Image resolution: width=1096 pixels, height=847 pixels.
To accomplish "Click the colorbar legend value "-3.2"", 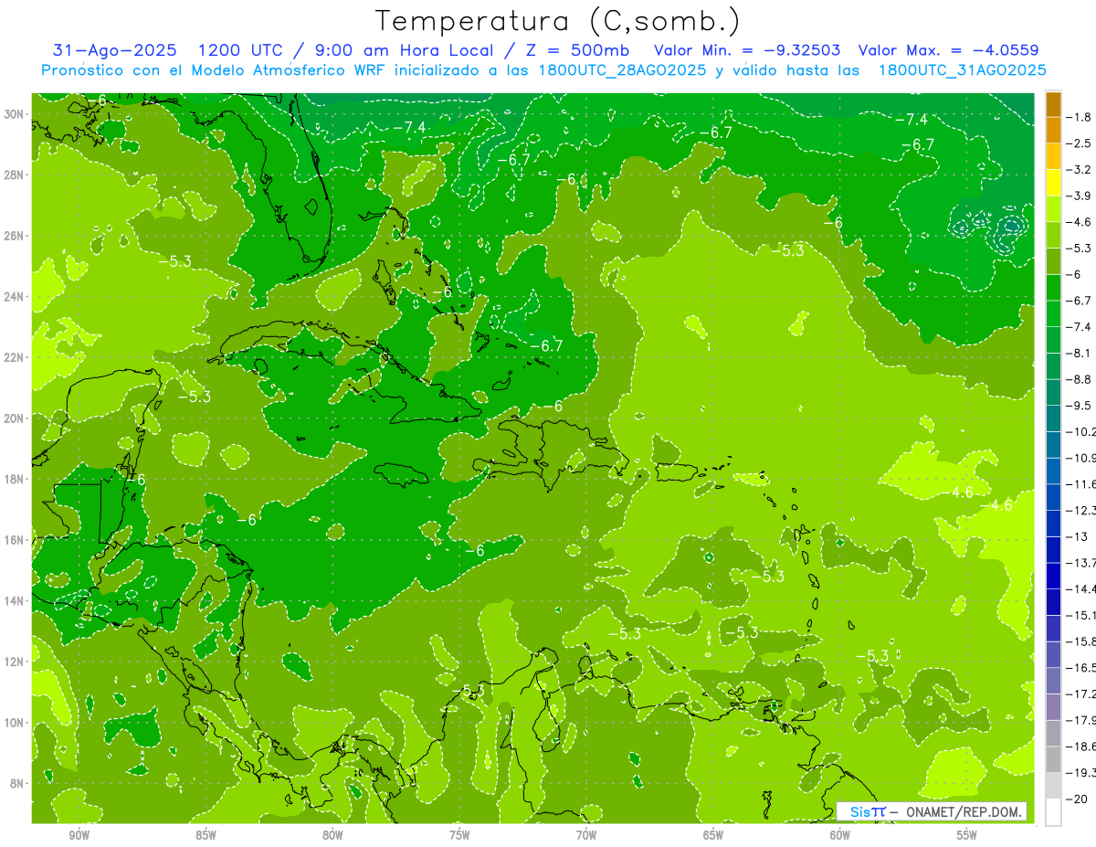I will click(1080, 170).
